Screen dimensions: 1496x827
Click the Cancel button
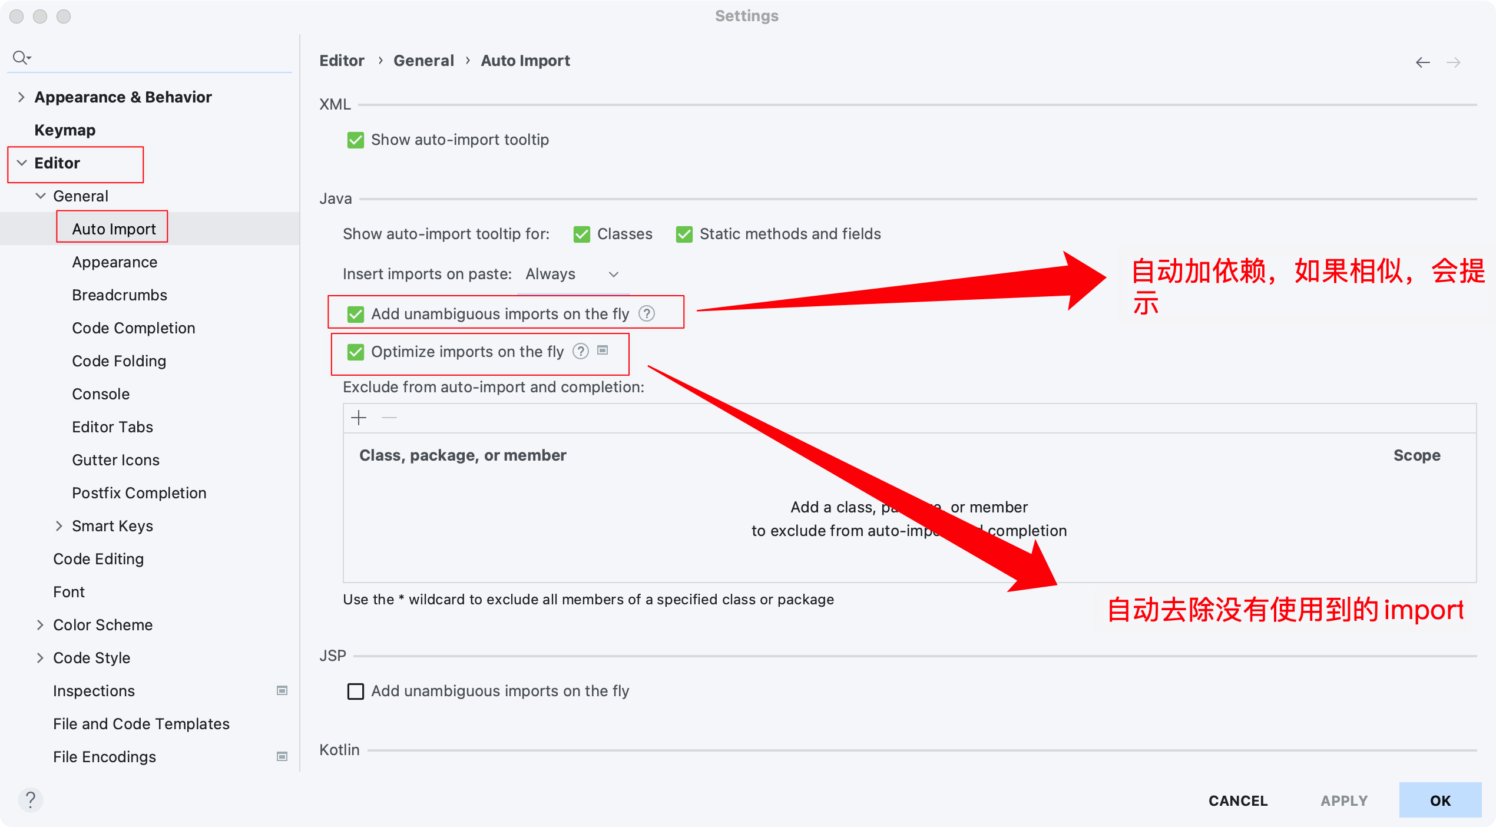[1238, 800]
